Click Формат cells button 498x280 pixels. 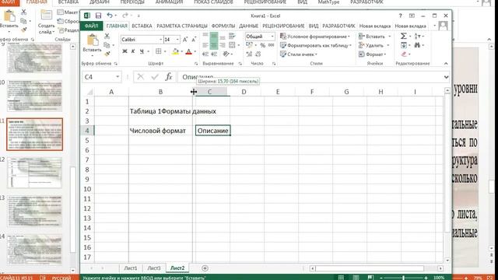[x=373, y=54]
